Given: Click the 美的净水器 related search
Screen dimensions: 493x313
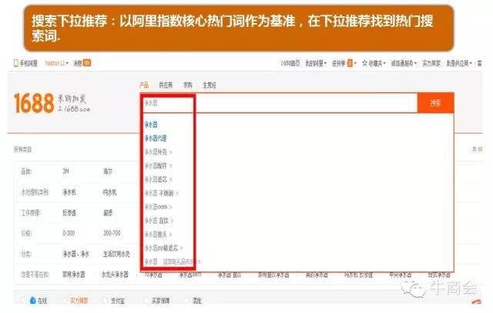Looking at the screenshot, I should click(x=317, y=275).
